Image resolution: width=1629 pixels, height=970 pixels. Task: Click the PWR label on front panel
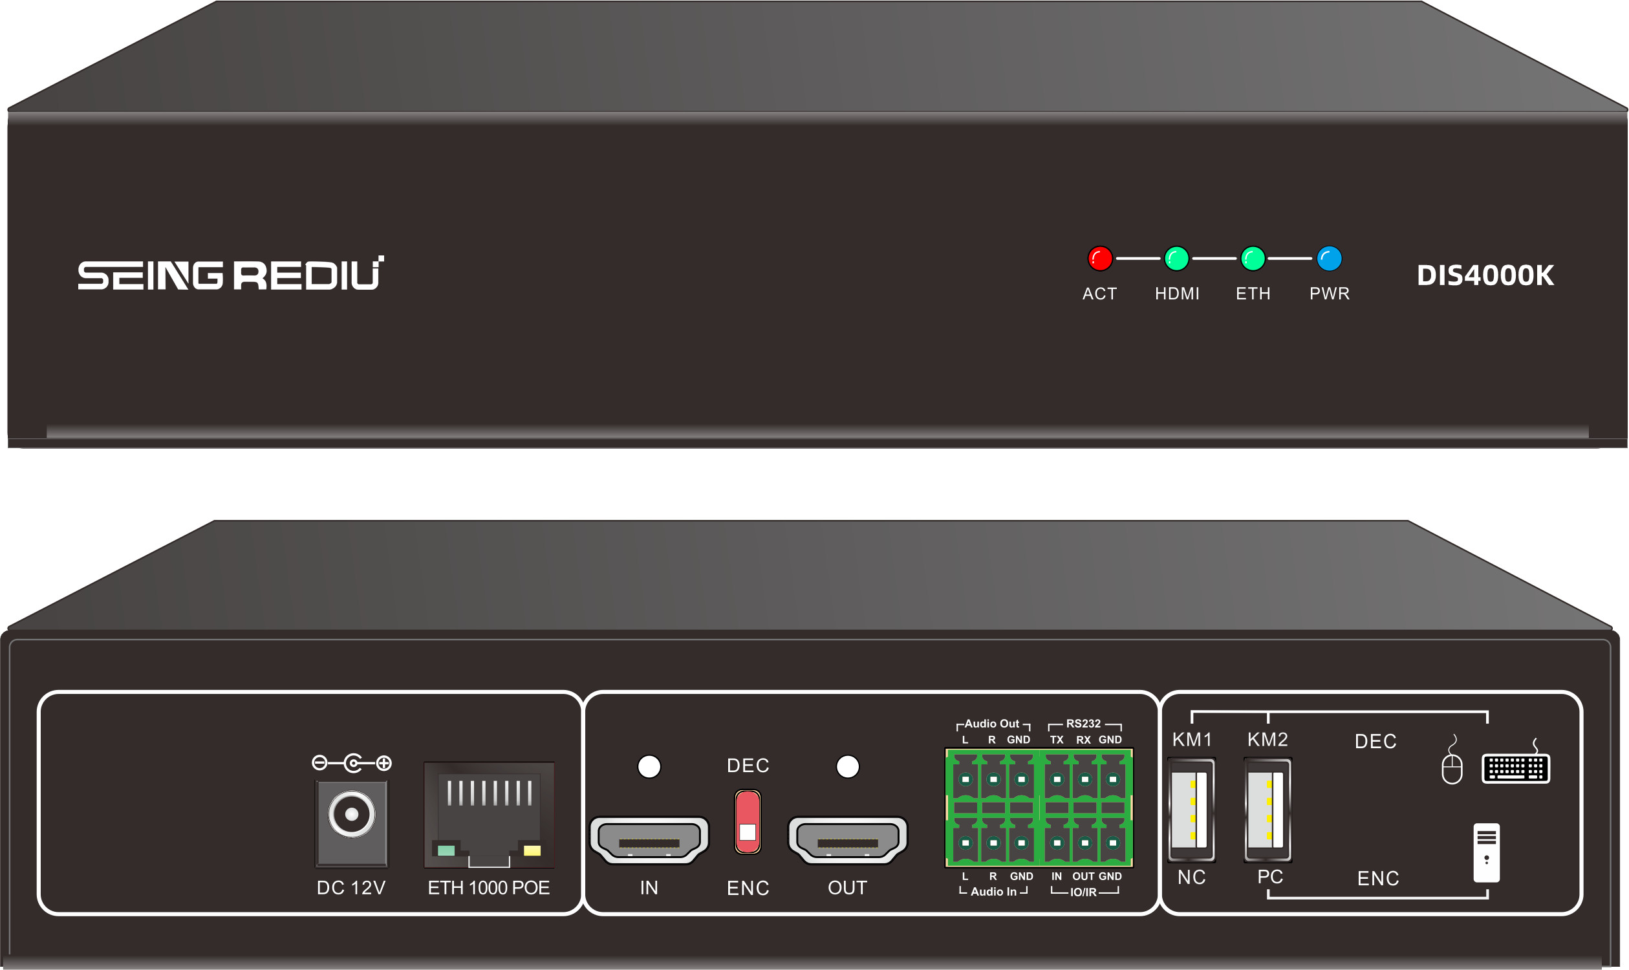pos(1329,294)
